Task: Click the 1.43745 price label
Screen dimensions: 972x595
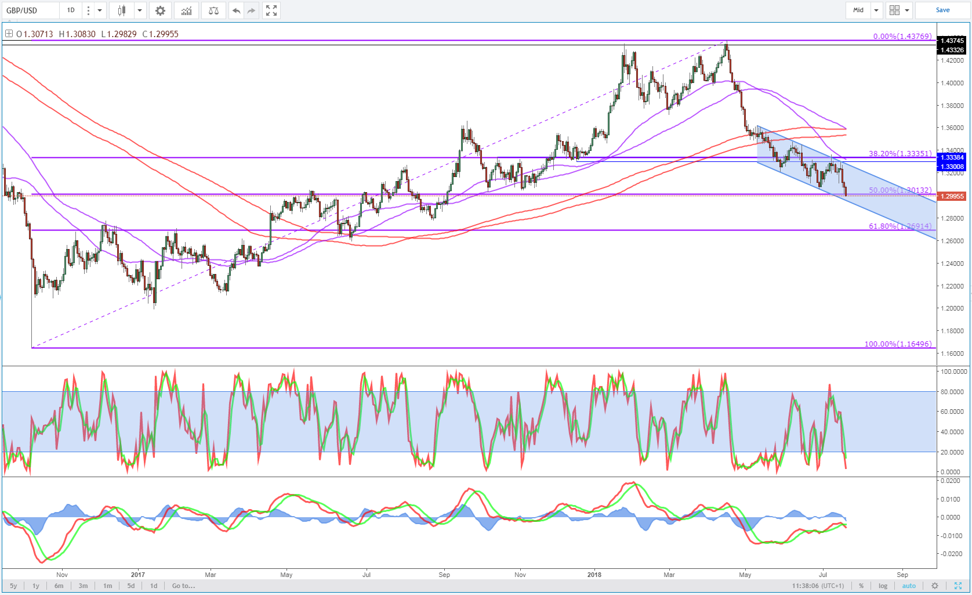Action: coord(952,41)
